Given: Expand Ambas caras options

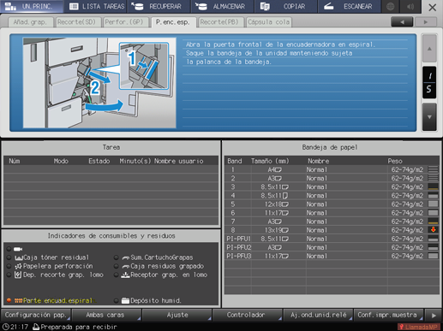Looking at the screenshot, I should click(x=106, y=315).
